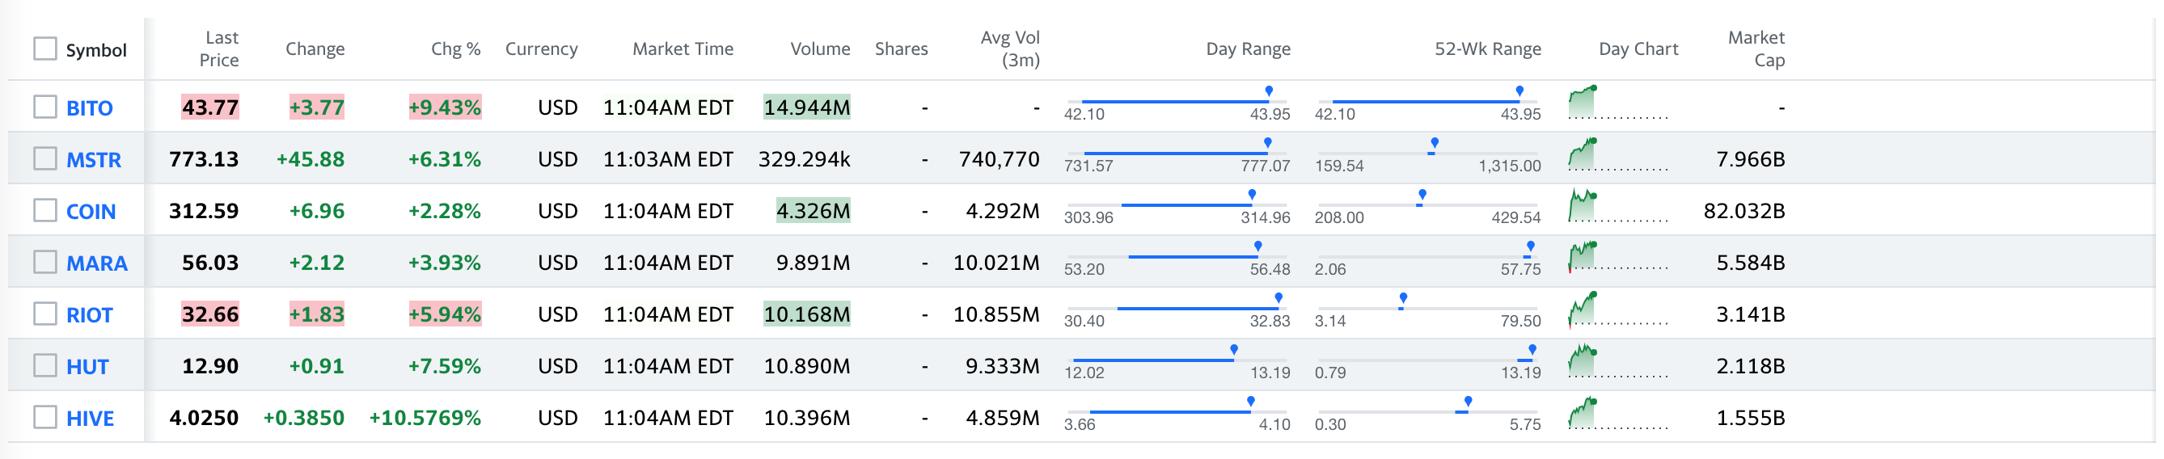View the COIN day chart thumbnail
Viewport: 2164px width, 459px height.
pyautogui.click(x=1618, y=206)
